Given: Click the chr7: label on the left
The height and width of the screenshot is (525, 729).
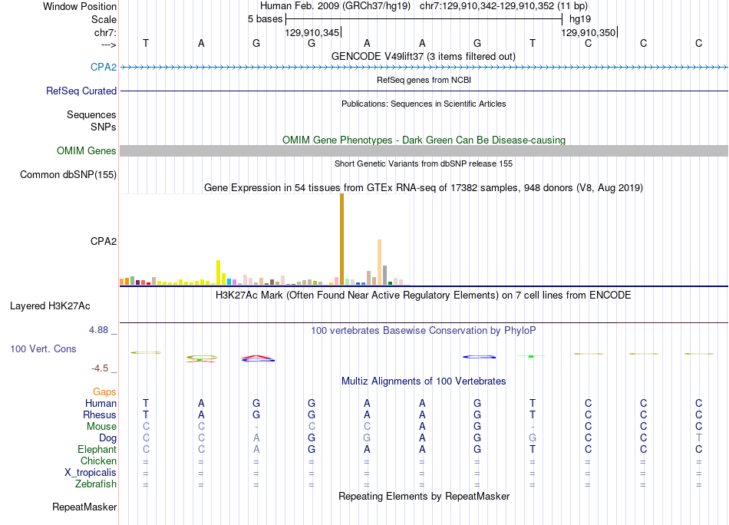Looking at the screenshot, I should point(105,32).
